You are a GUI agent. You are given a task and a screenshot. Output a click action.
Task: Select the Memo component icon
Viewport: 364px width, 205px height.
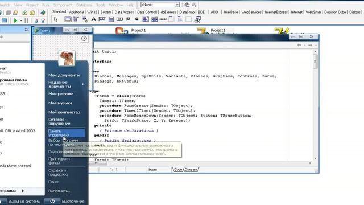point(111,19)
